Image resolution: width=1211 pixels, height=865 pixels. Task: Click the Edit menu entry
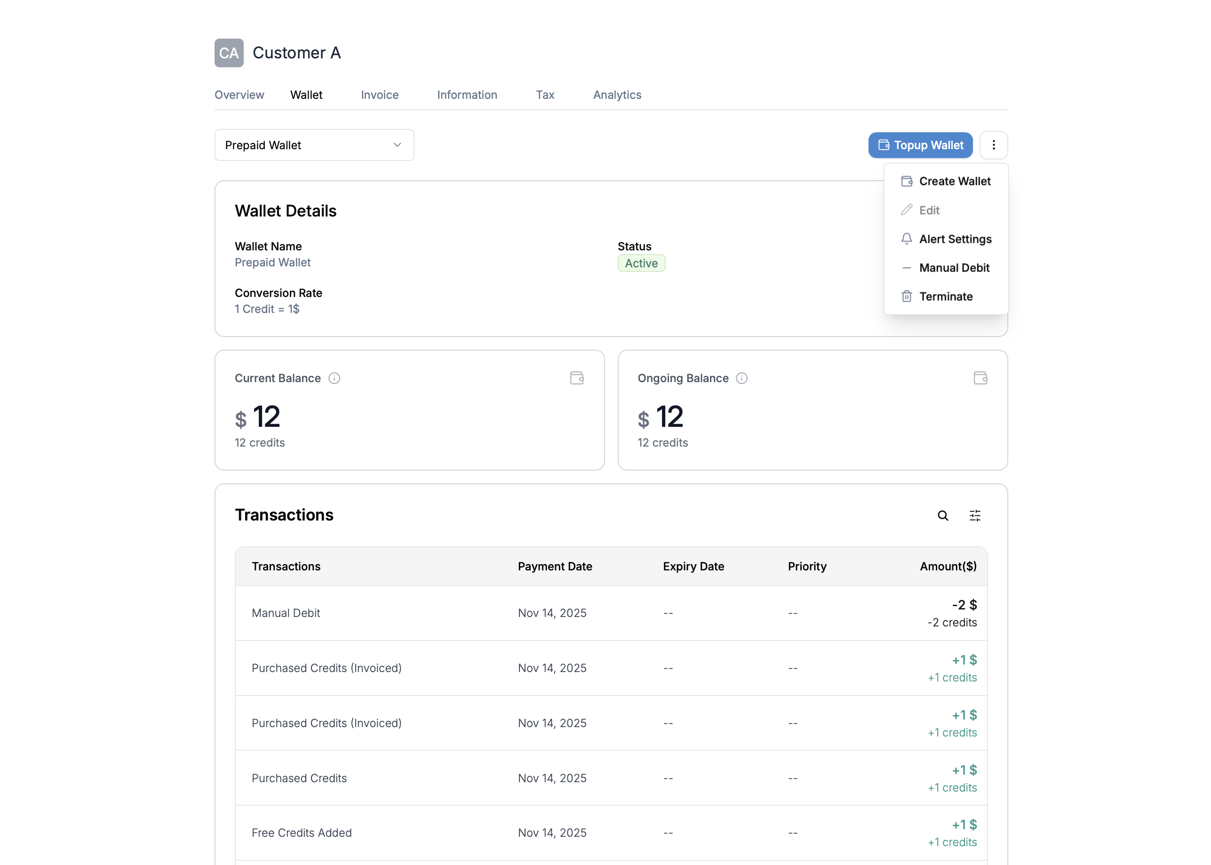pos(929,210)
